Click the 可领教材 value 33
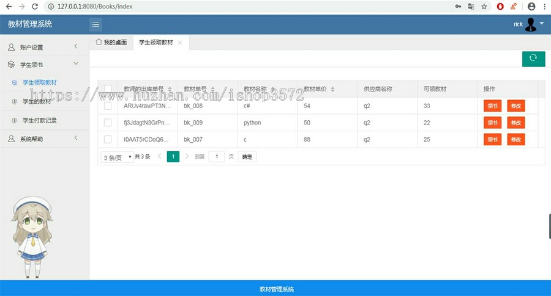This screenshot has width=551, height=296. tap(427, 106)
